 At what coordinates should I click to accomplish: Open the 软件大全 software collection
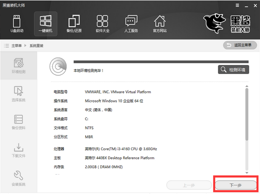(x=102, y=23)
